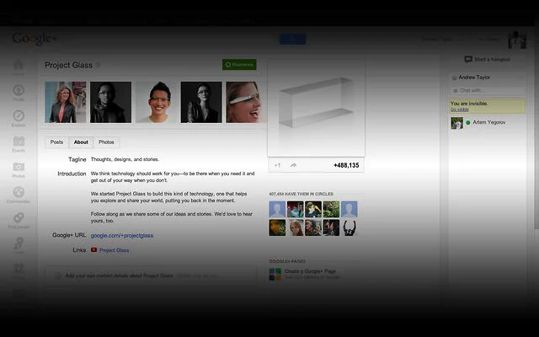Click the Google+ logo
The height and width of the screenshot is (337, 539).
pos(34,39)
